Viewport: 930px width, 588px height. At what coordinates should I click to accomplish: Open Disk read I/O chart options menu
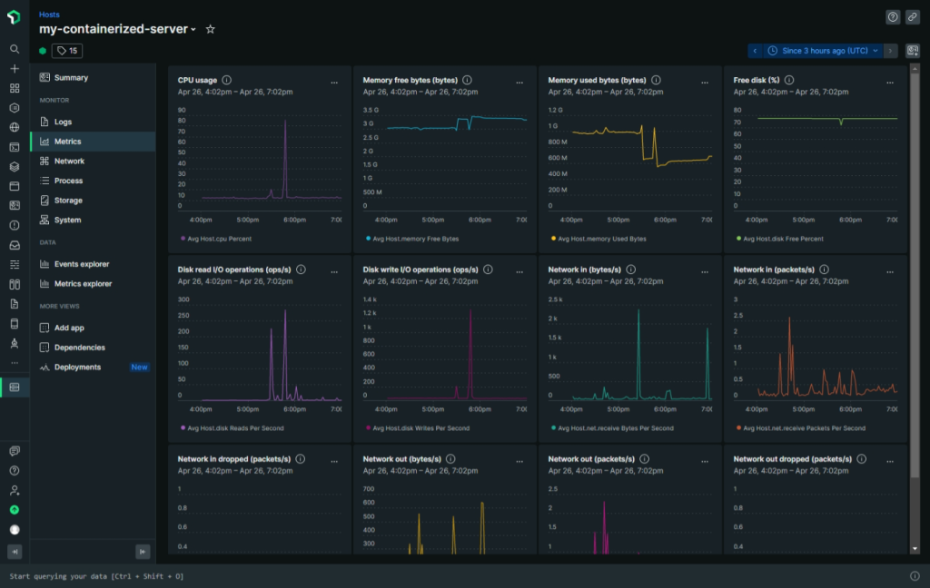[334, 272]
